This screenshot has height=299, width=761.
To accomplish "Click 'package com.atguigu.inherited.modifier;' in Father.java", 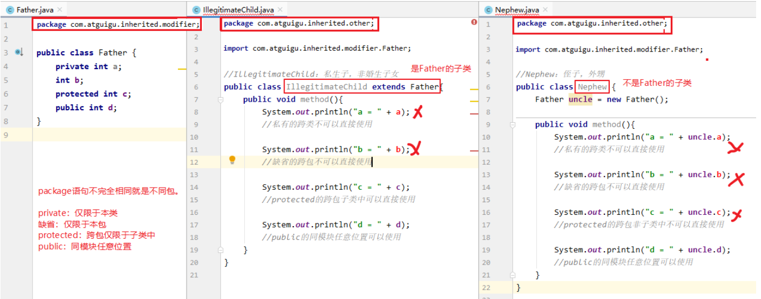I will [118, 24].
